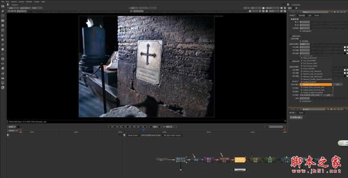The image size is (348, 178).
Task: Open the Image nodes menu in left toolbar
Action: click(3, 6)
